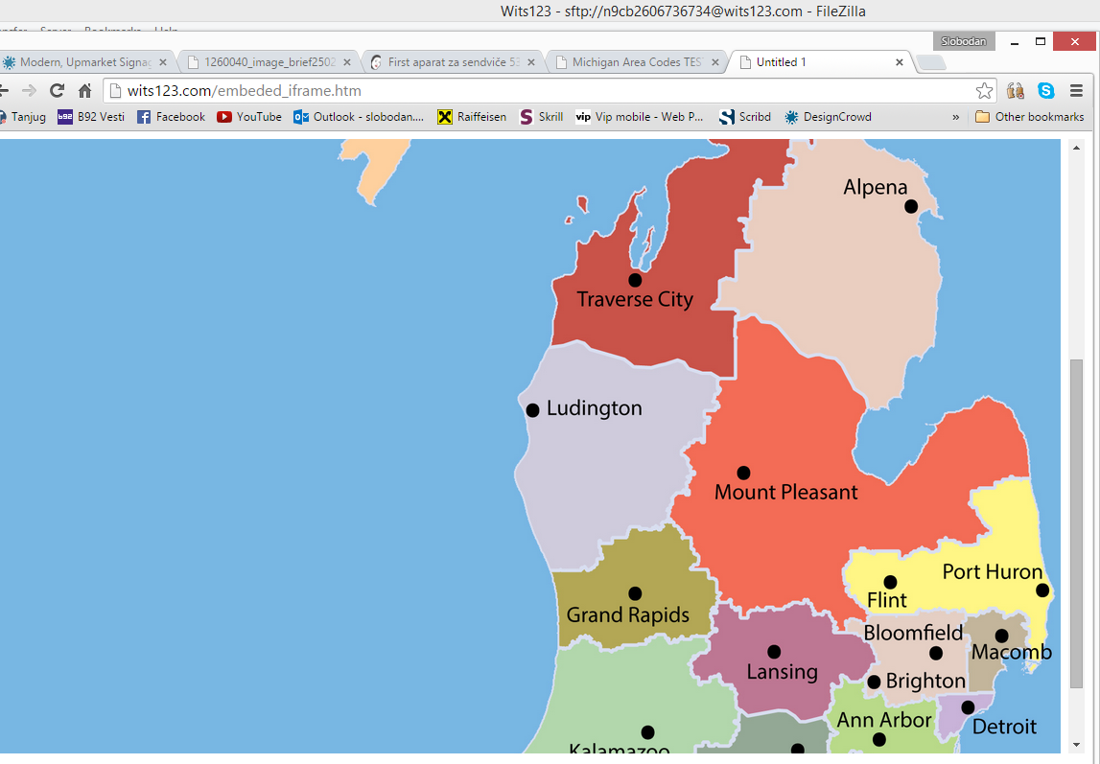The image size is (1100, 764).
Task: Click the vertical scrollbar thumb
Action: 1077,523
